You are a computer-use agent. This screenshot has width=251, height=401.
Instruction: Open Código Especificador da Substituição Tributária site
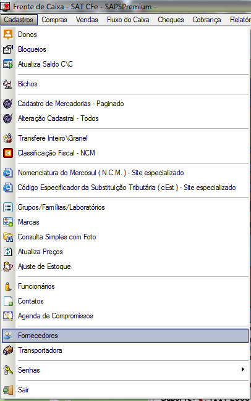click(127, 188)
